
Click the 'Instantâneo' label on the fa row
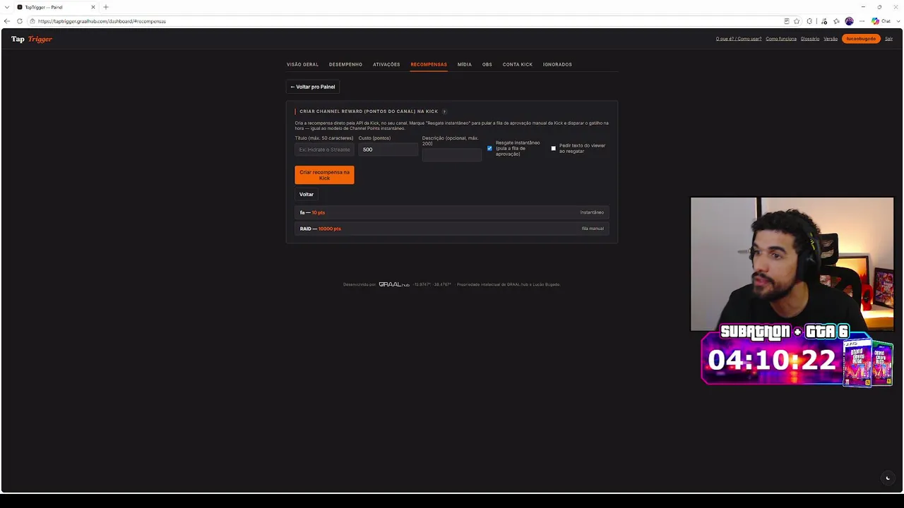click(x=592, y=212)
